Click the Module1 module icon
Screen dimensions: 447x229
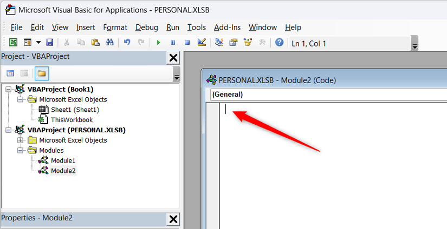[43, 160]
